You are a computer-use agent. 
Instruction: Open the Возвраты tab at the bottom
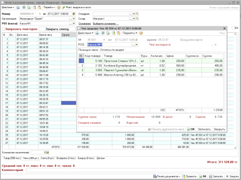pyautogui.click(x=66, y=158)
